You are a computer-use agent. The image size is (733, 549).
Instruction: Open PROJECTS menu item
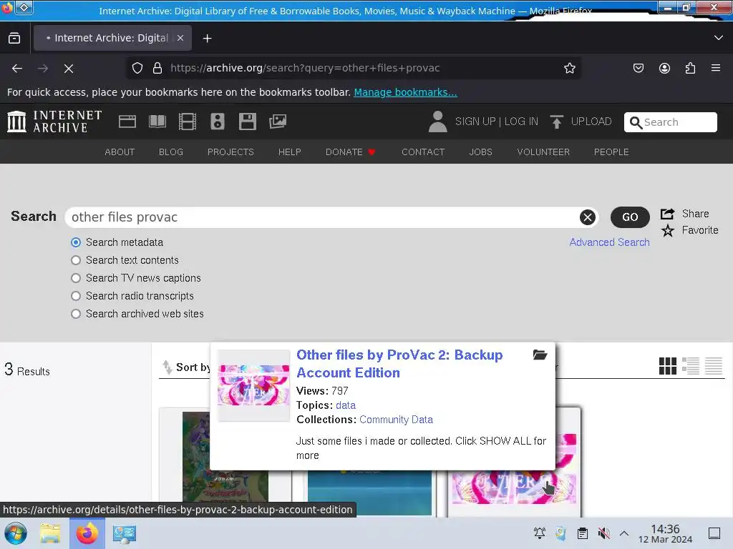(230, 152)
